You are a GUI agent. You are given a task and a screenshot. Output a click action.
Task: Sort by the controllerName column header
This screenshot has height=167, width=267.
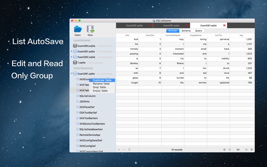click(173, 35)
